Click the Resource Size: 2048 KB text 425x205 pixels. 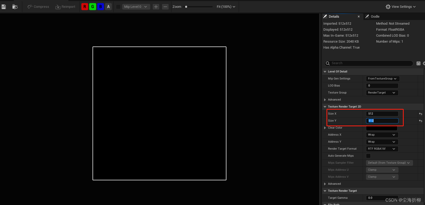click(341, 42)
